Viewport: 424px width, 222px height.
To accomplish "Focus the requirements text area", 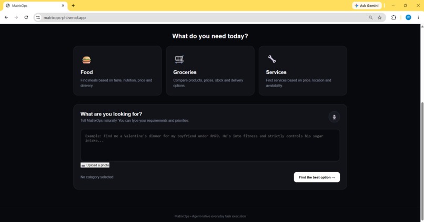I will tap(210, 145).
